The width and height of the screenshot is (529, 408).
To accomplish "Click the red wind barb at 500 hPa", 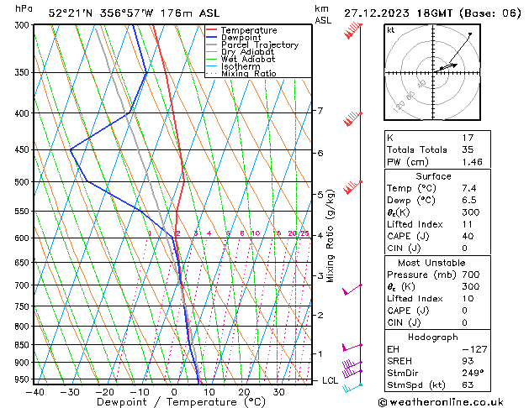I will click(353, 187).
